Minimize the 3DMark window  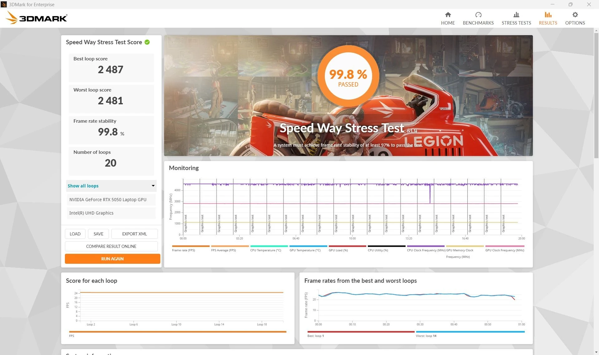553,4
